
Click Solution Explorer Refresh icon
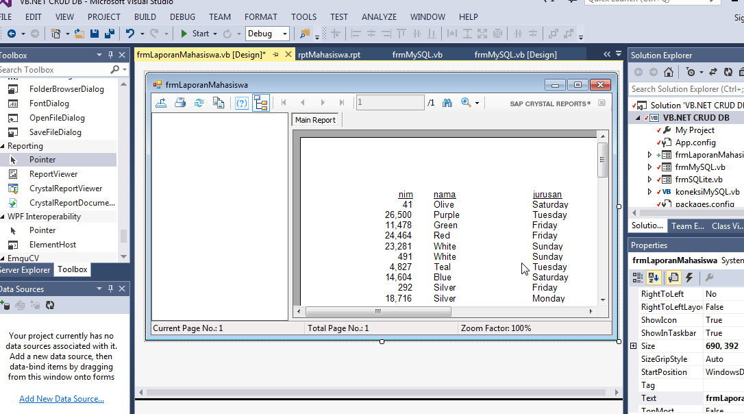pos(728,72)
